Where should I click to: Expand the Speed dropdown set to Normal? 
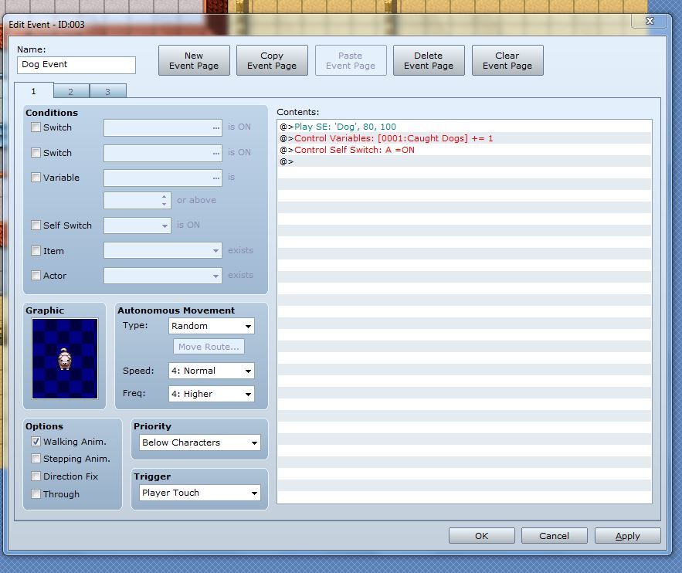pyautogui.click(x=211, y=371)
